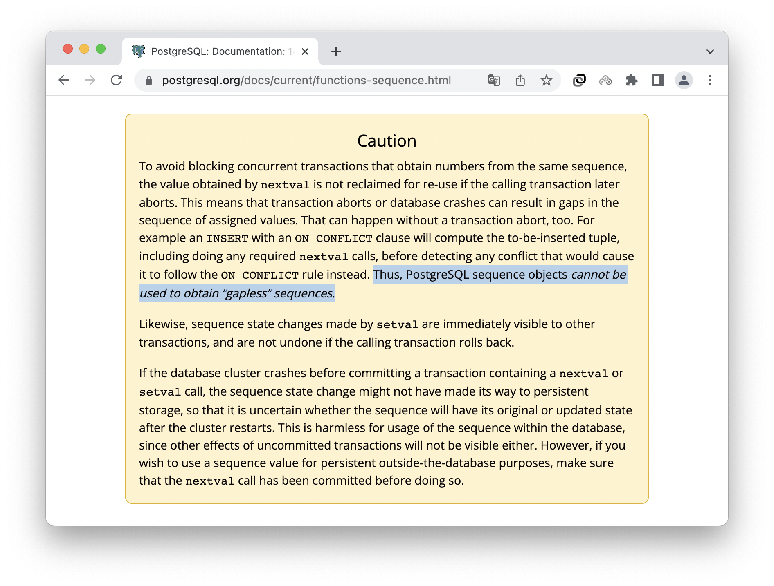Viewport: 774px width, 586px height.
Task: Open the Chrome three-dot menu
Action: tap(710, 80)
